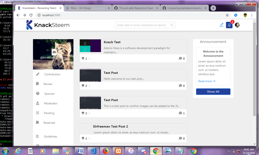Upvote the Knack Test post
Viewport: 259px width, 155px height.
coord(83,58)
